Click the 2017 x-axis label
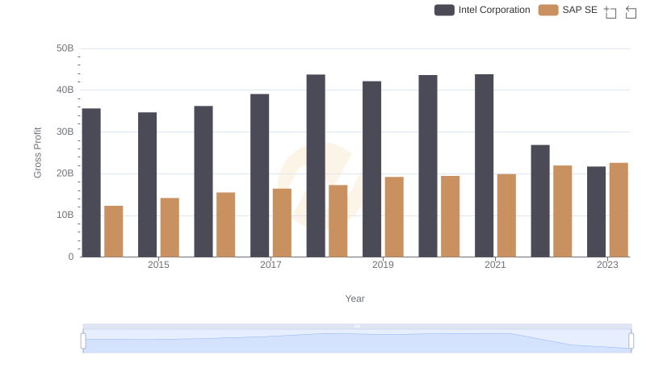The height and width of the screenshot is (372, 646). click(x=271, y=265)
